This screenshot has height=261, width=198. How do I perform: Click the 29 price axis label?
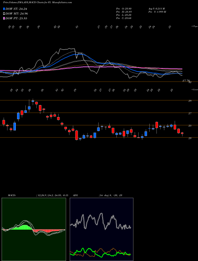[190, 101]
